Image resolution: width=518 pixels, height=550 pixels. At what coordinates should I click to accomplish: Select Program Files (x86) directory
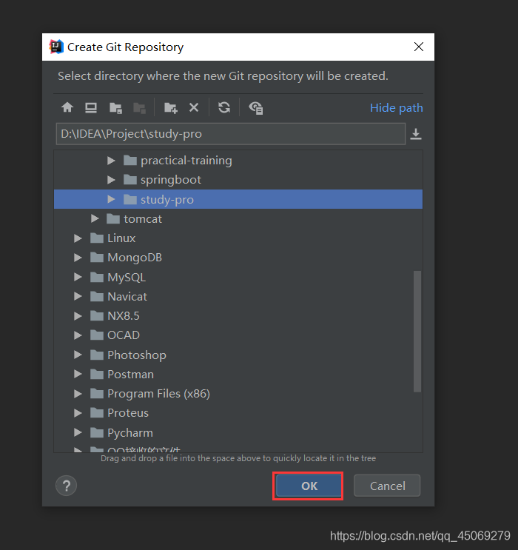pos(158,394)
